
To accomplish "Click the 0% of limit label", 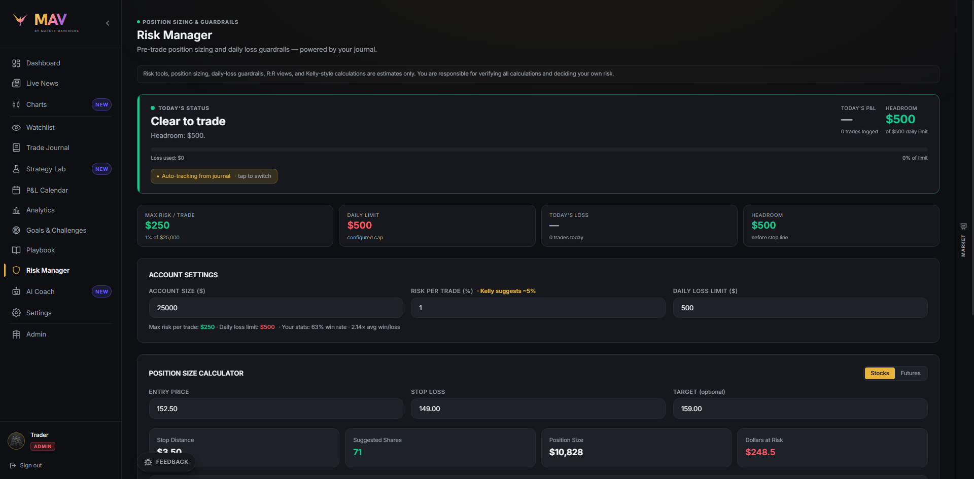I will pyautogui.click(x=915, y=158).
